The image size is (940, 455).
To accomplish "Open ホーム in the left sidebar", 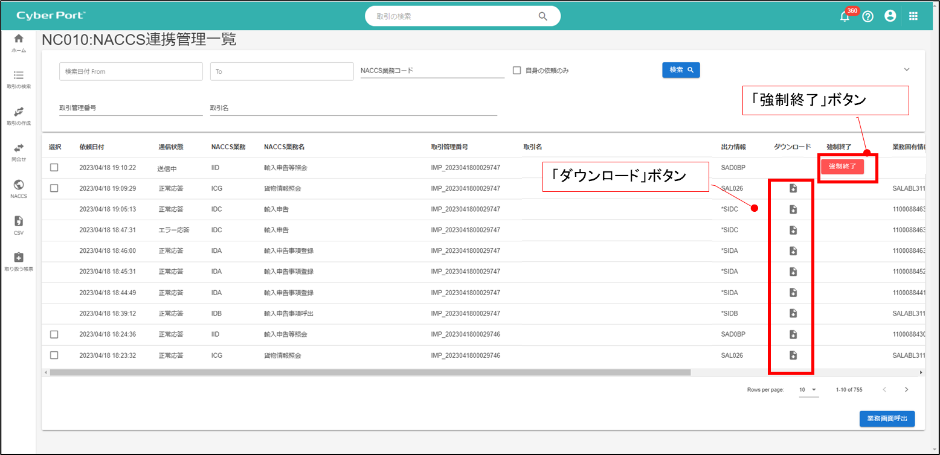I will (x=19, y=42).
